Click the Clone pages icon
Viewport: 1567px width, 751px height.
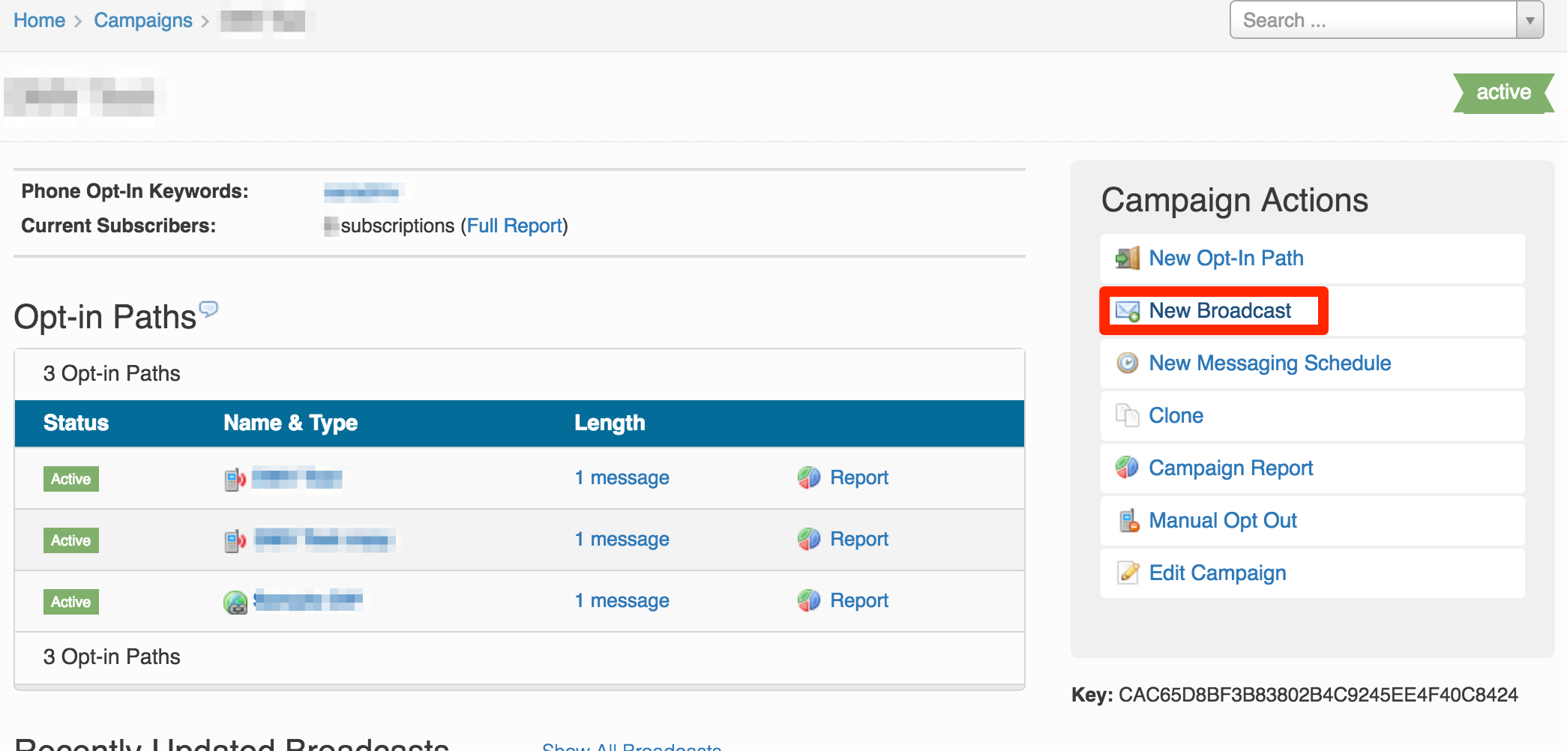point(1128,415)
